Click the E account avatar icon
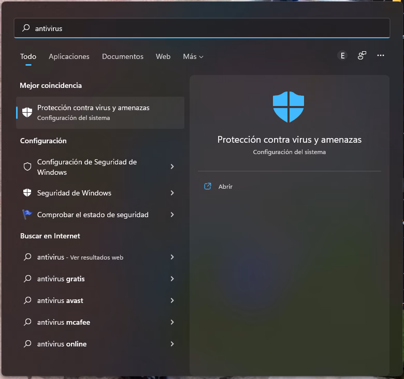The image size is (404, 379). pos(342,55)
